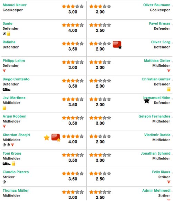
Task: Click the yellow card under Christian Günter
Action: (x=169, y=89)
